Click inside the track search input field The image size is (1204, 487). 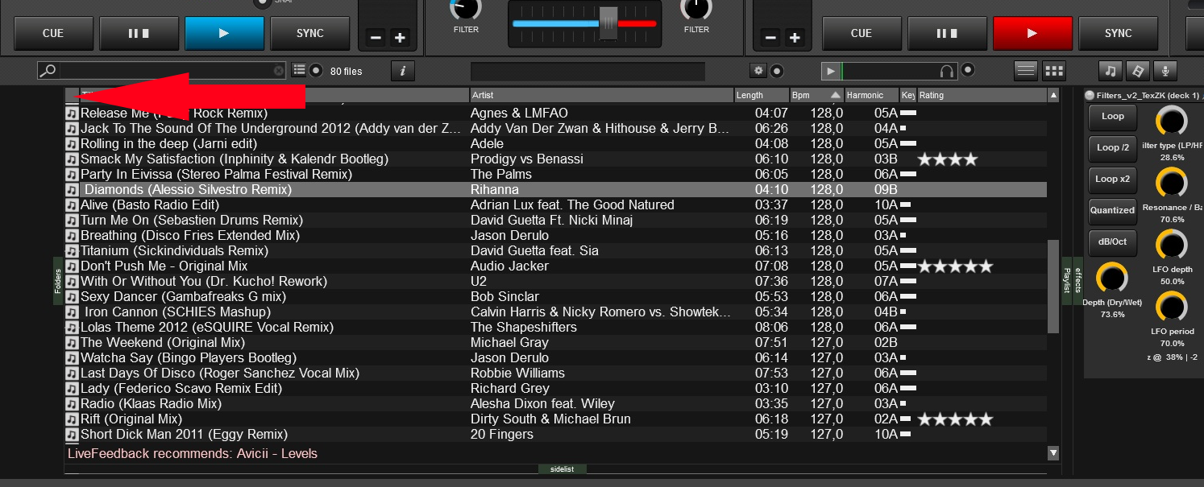[x=165, y=71]
